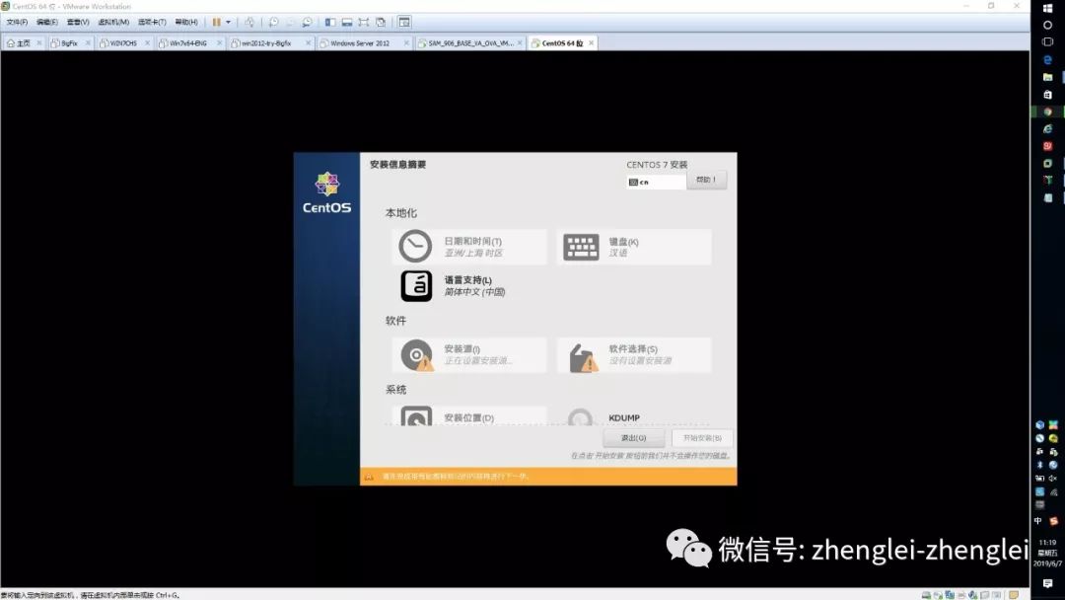Click the 帮助 help button in installer
The width and height of the screenshot is (1065, 600).
[706, 180]
